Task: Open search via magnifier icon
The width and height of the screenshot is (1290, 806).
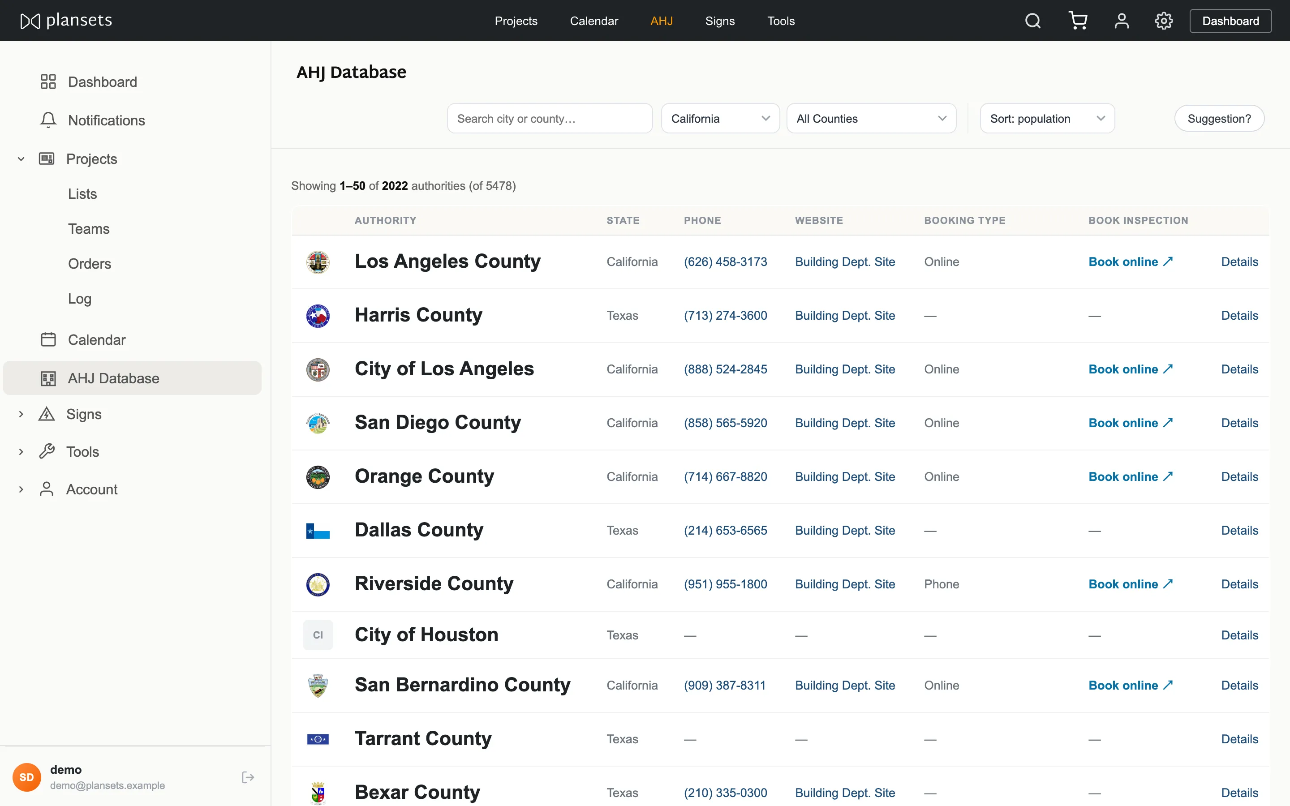Action: tap(1032, 21)
